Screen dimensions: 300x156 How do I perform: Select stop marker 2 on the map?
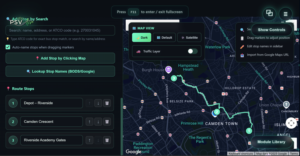pos(217,112)
